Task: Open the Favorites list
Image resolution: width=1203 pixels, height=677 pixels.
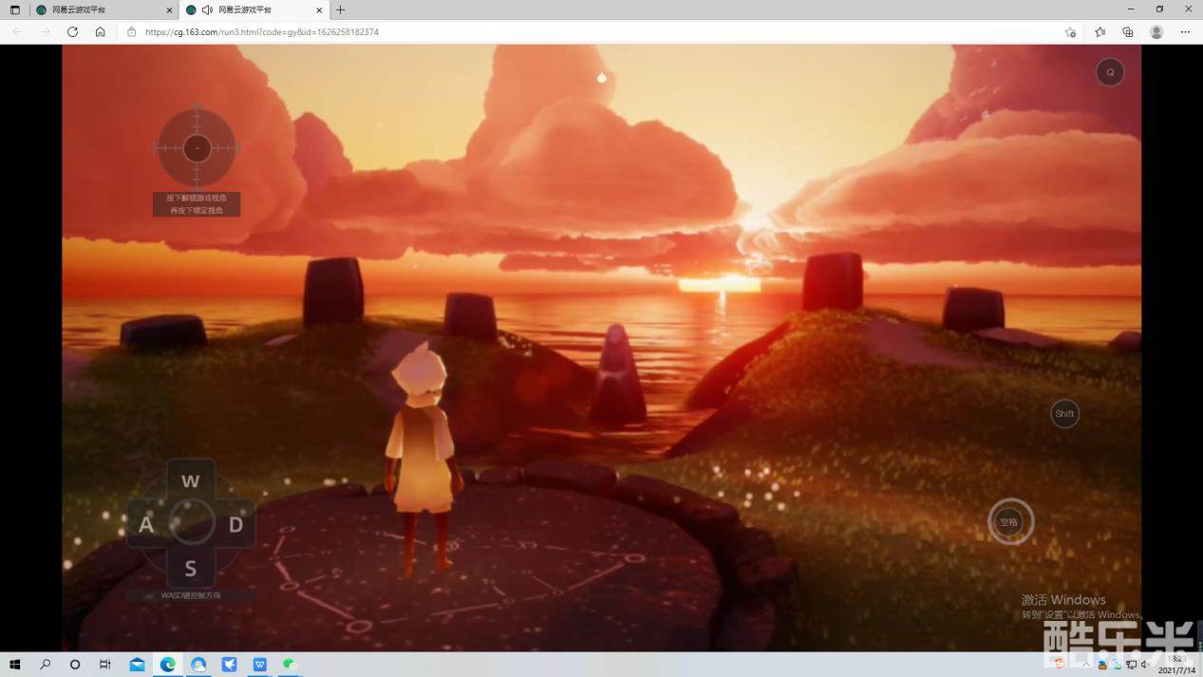Action: tap(1100, 31)
